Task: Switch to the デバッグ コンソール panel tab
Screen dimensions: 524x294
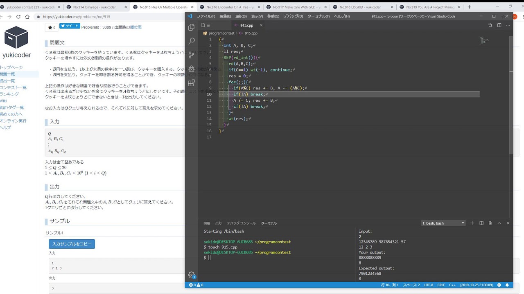Action: point(241,223)
